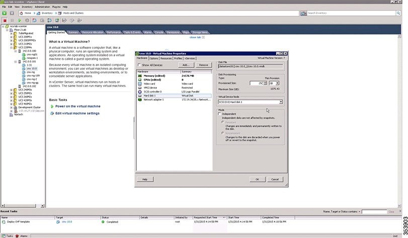The image size is (408, 238).
Task: Click the red Power Off toolbar icon
Action: [5, 20]
